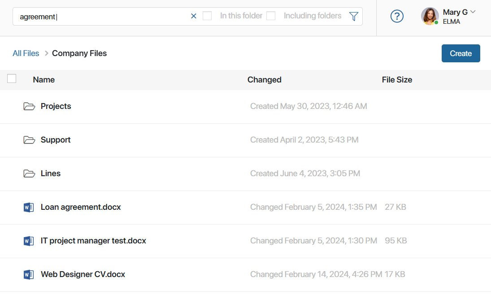Open the Loan agreement.docx file
Image resolution: width=491 pixels, height=299 pixels.
(80, 207)
